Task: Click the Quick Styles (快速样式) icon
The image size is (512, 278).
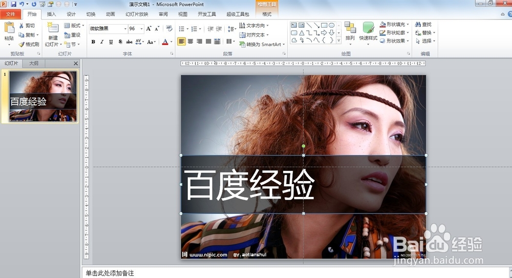Action: 368,28
